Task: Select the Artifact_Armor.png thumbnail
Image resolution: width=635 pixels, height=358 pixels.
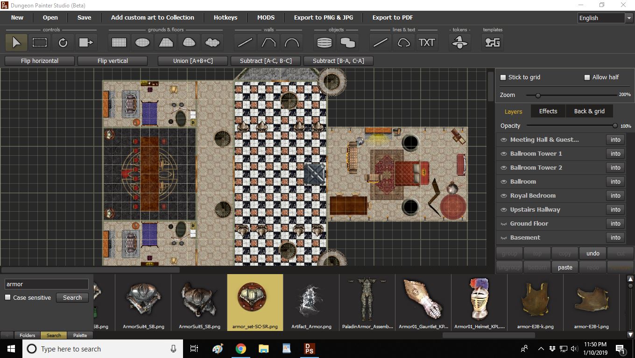Action: [x=311, y=302]
